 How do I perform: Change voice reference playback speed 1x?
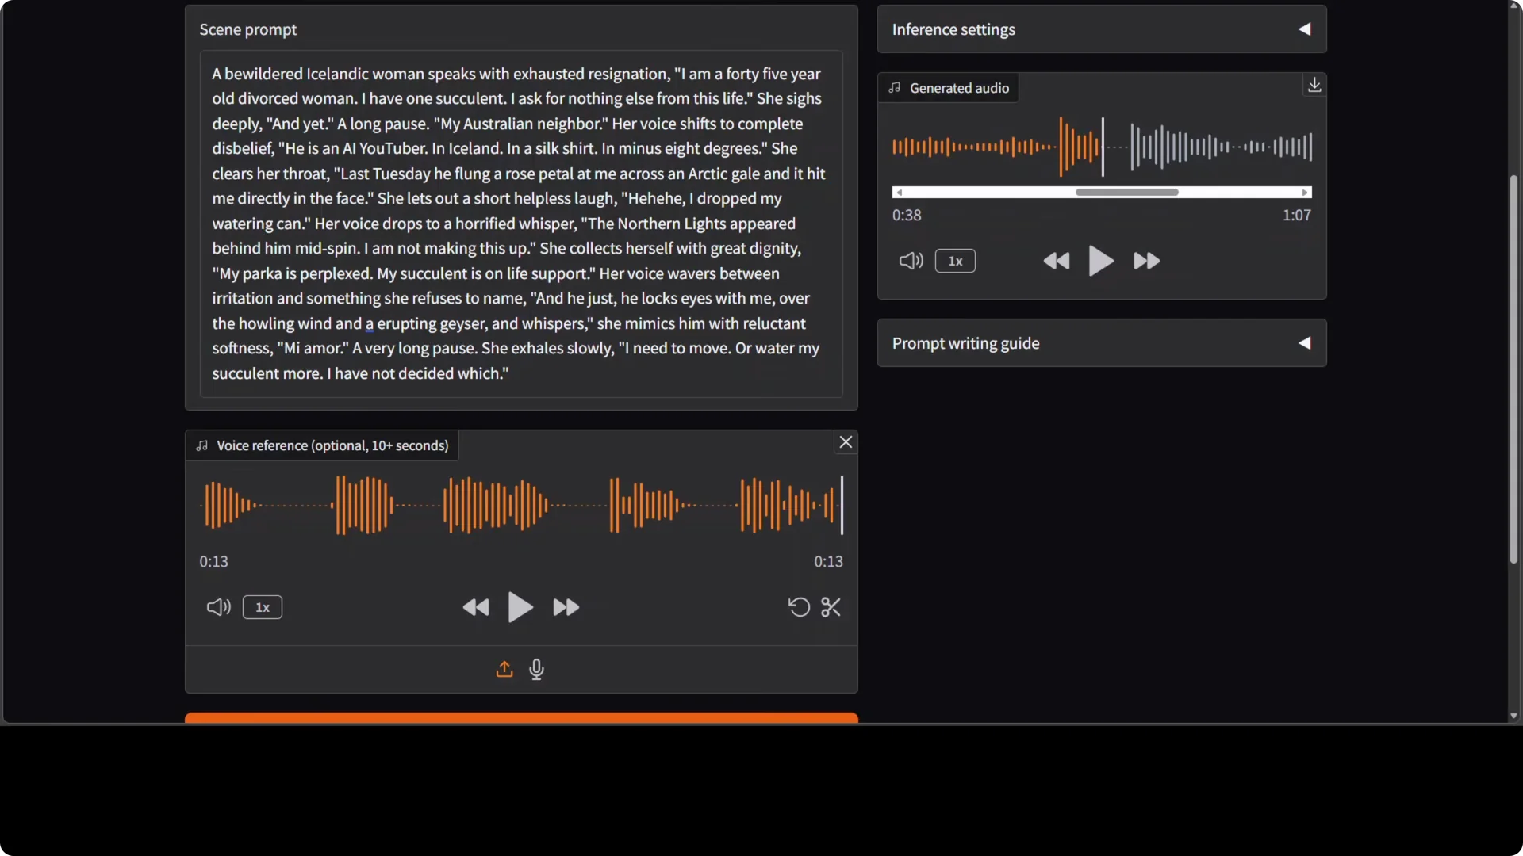tap(263, 607)
